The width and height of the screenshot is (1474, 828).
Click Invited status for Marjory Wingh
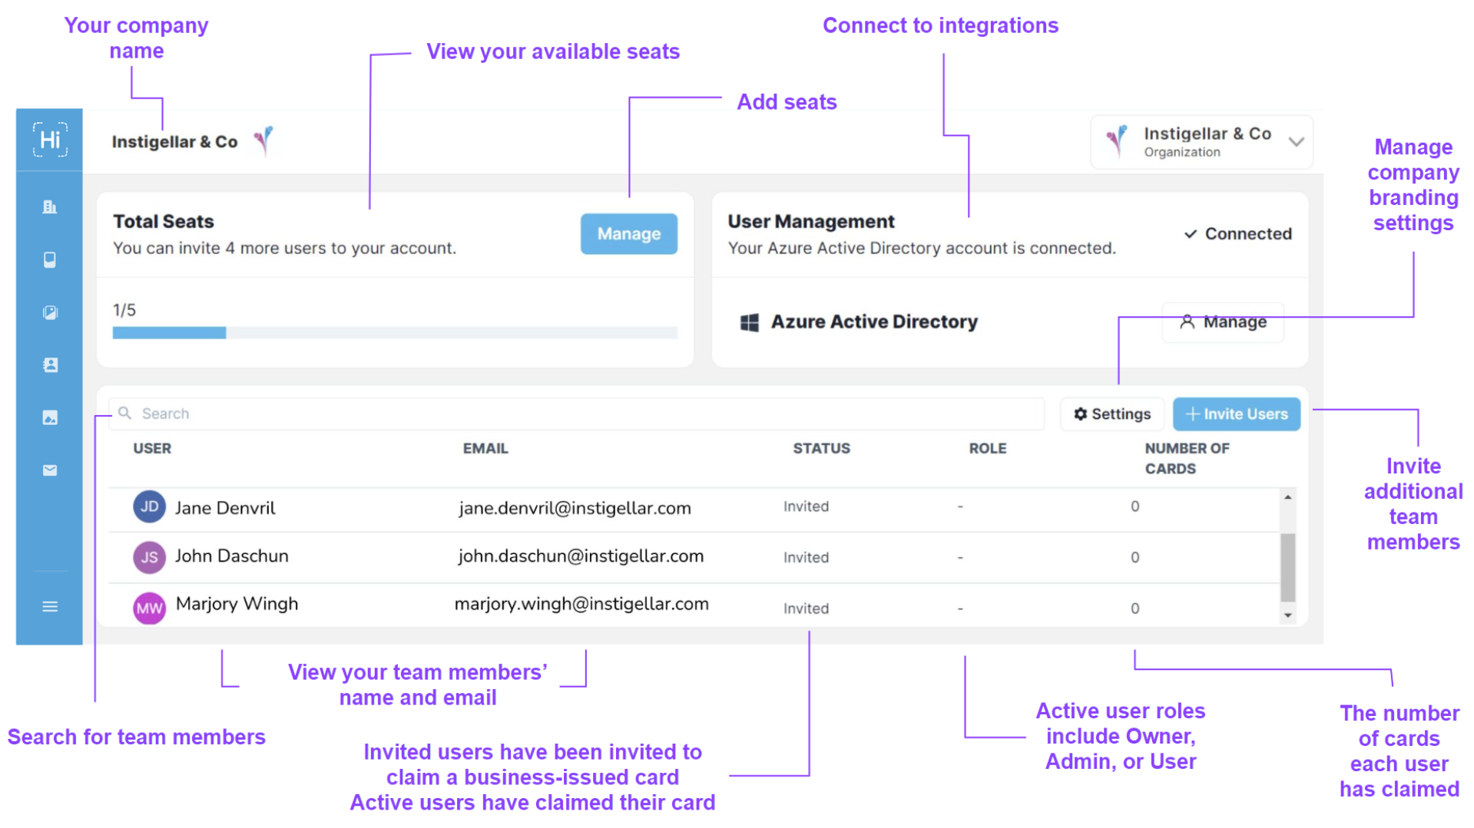coord(806,609)
